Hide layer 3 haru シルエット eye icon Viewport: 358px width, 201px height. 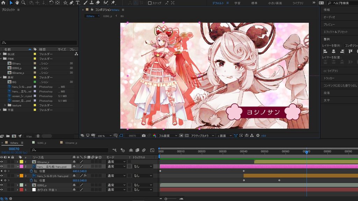2,176
